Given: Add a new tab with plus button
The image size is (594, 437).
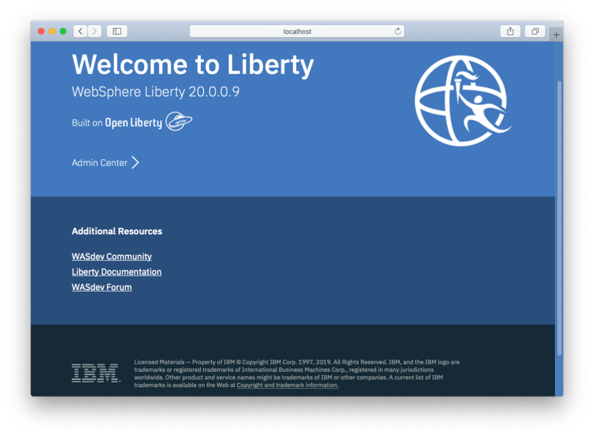Looking at the screenshot, I should (555, 35).
